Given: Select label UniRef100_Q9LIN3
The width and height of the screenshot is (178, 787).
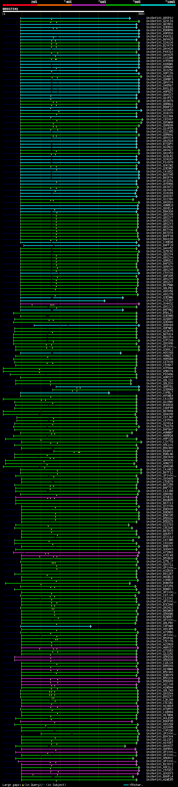Looking at the screenshot, I should (160, 690).
